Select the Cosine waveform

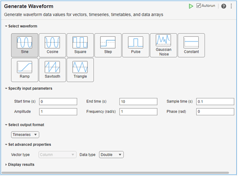53,45
